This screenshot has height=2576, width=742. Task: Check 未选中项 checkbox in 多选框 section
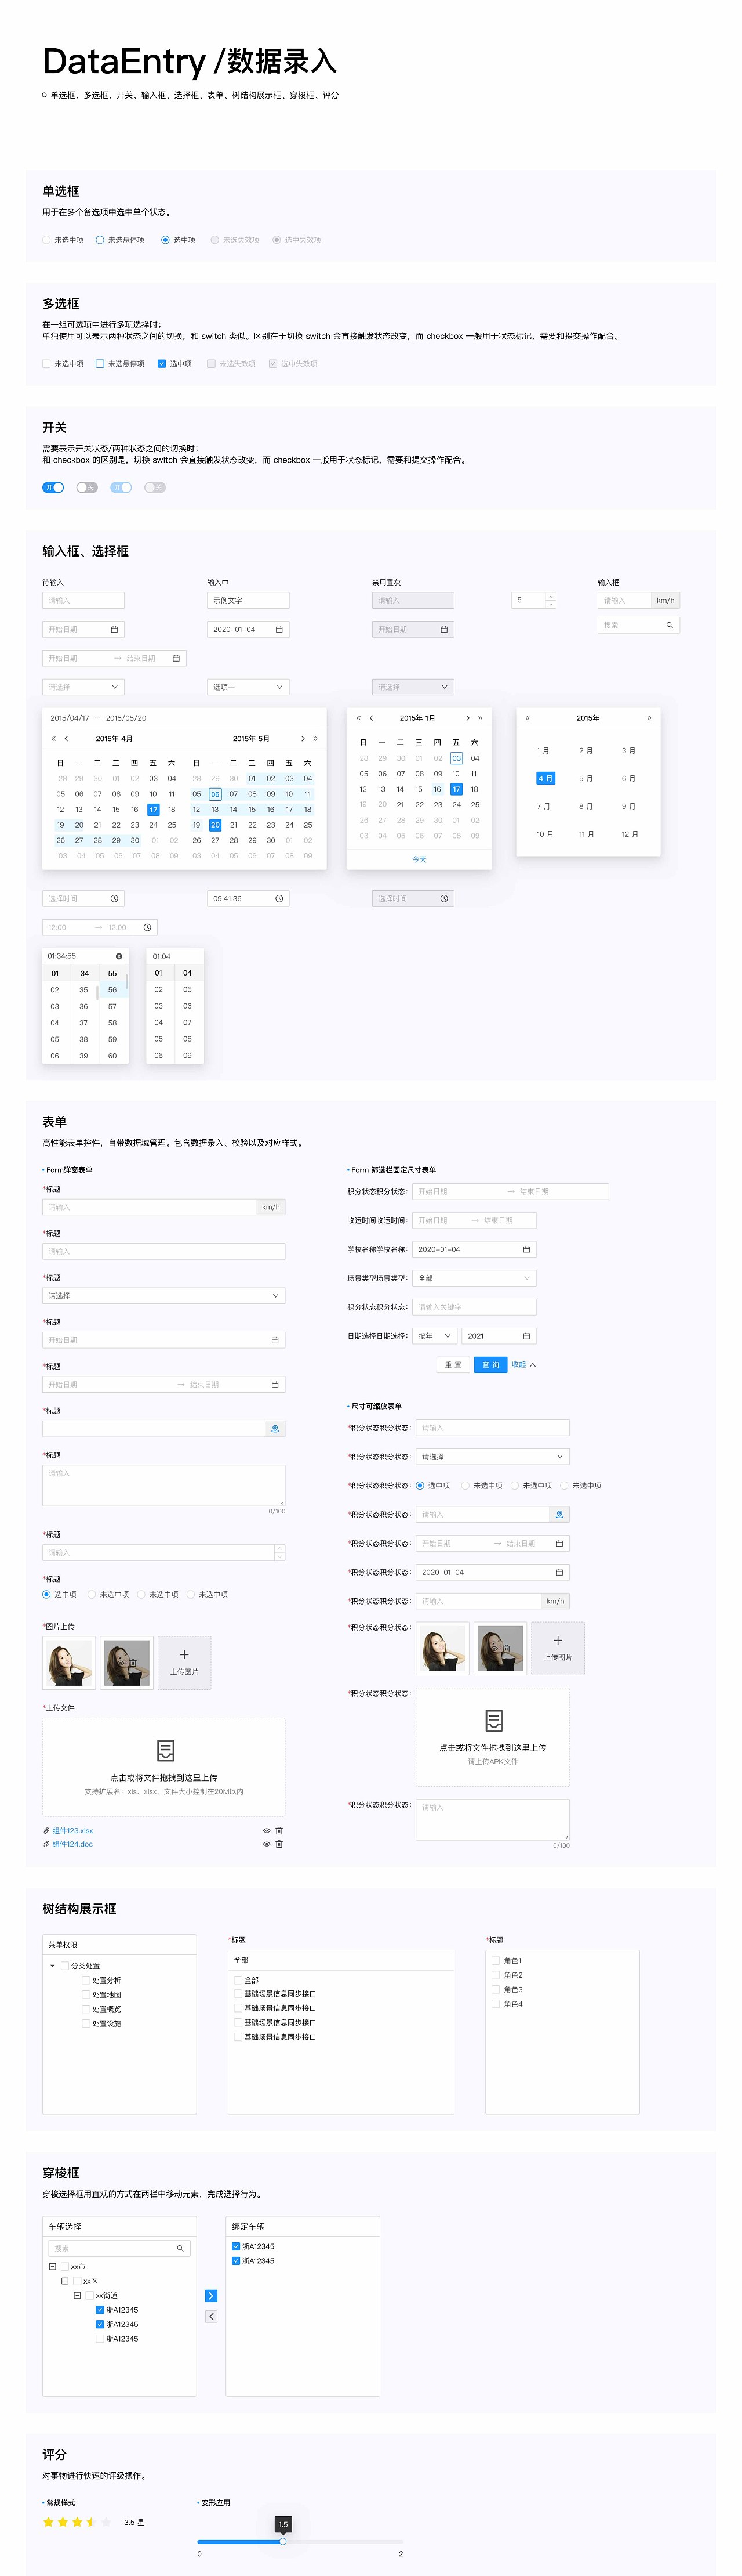coord(46,364)
